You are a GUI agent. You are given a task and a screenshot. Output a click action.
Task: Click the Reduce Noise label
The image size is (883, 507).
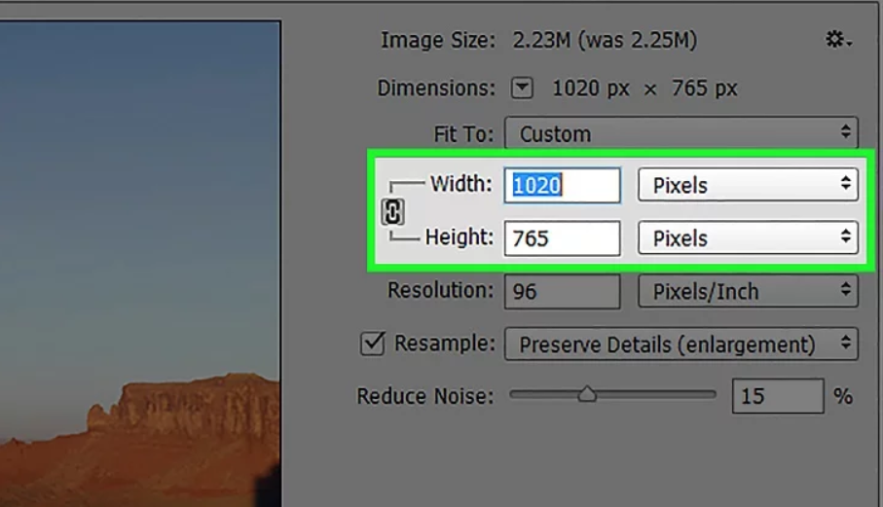tap(425, 396)
